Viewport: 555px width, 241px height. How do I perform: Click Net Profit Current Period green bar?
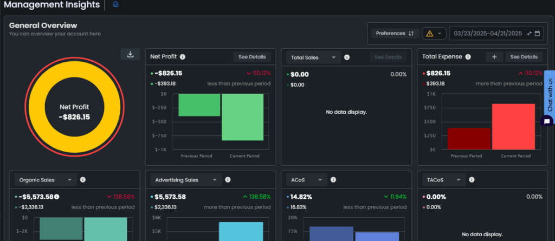243,117
